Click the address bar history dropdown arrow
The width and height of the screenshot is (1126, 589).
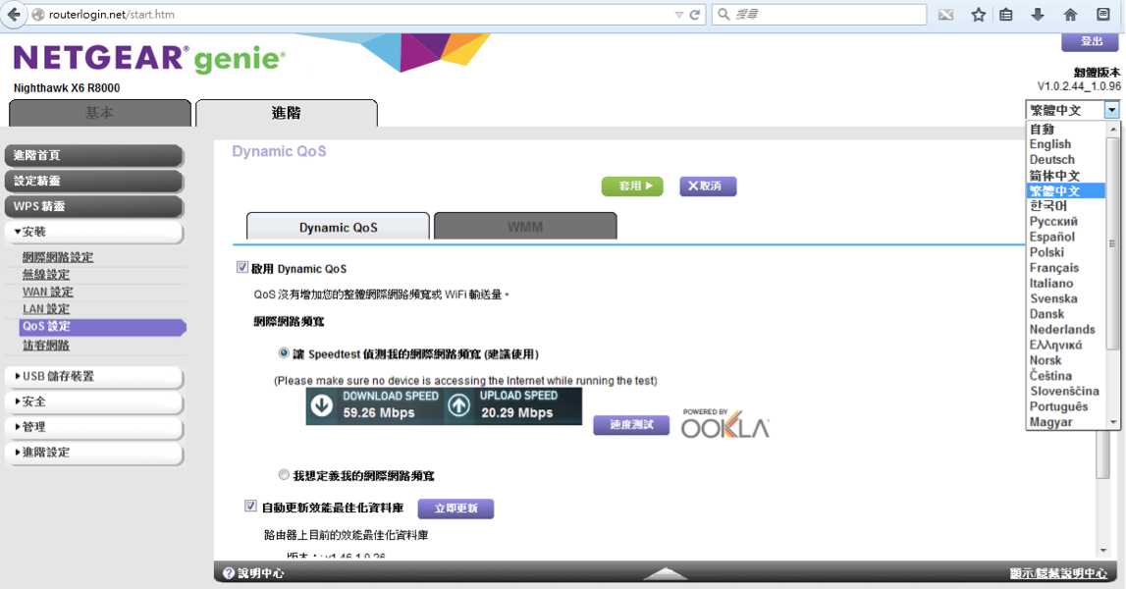tap(678, 15)
